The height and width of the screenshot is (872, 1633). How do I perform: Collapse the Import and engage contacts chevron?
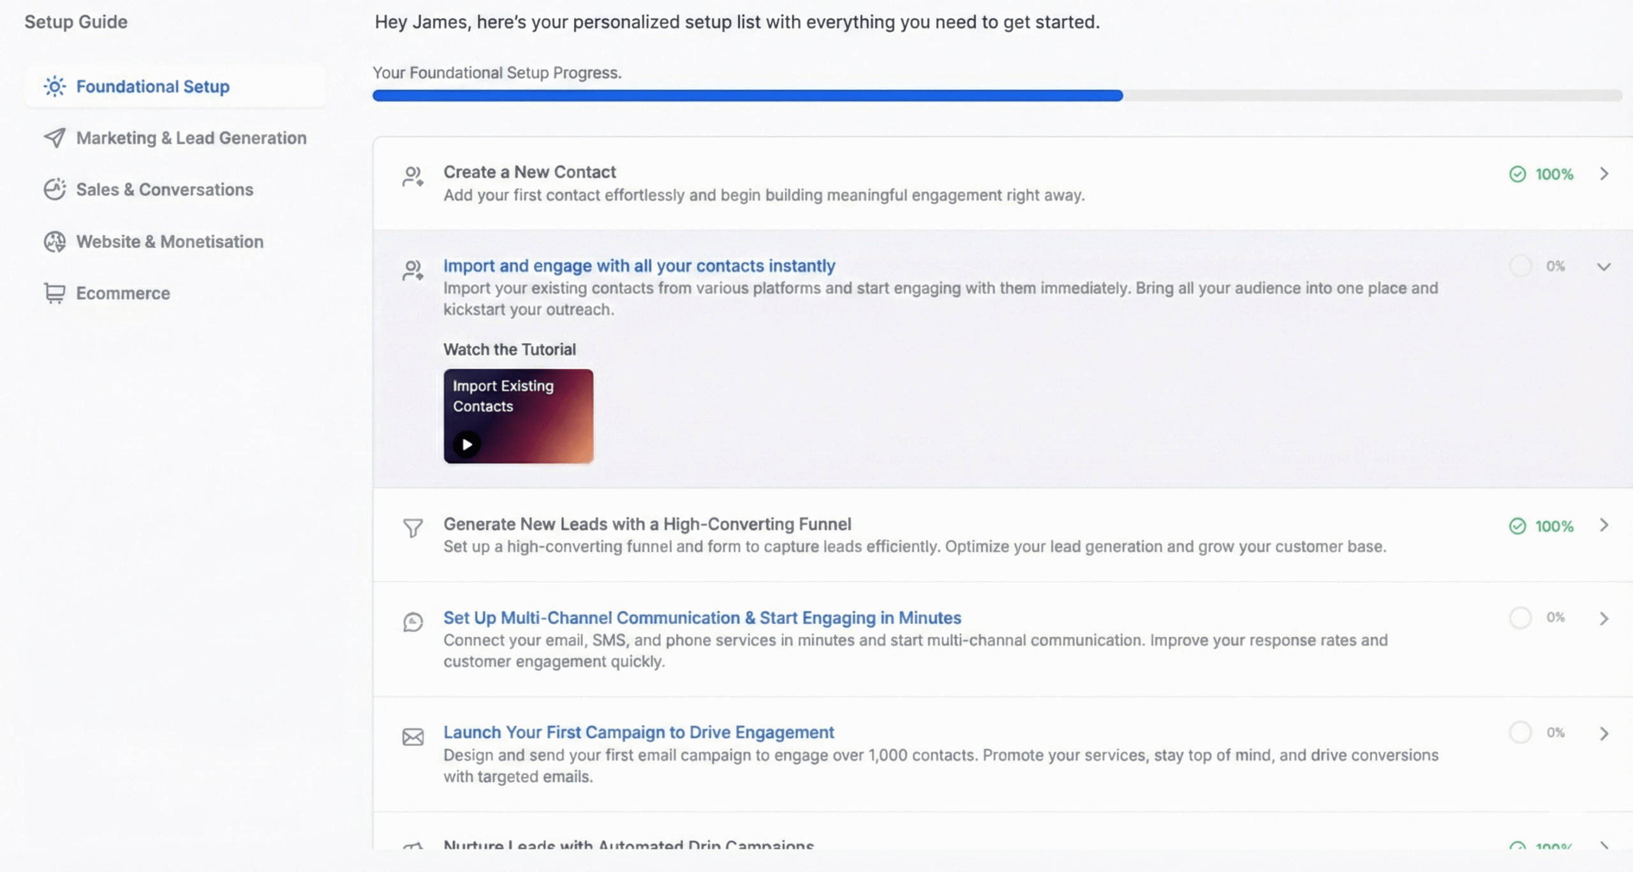pyautogui.click(x=1604, y=267)
